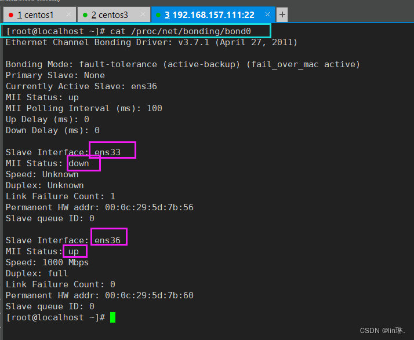The image size is (414, 340).
Task: Switch to the 1 centos1 session tab
Action: click(x=39, y=15)
